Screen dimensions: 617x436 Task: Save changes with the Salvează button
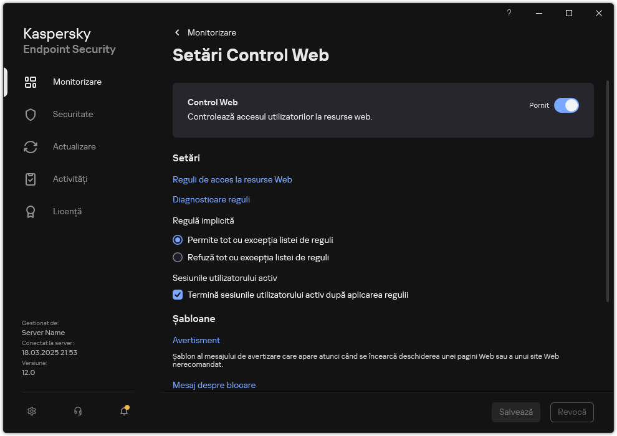(515, 412)
